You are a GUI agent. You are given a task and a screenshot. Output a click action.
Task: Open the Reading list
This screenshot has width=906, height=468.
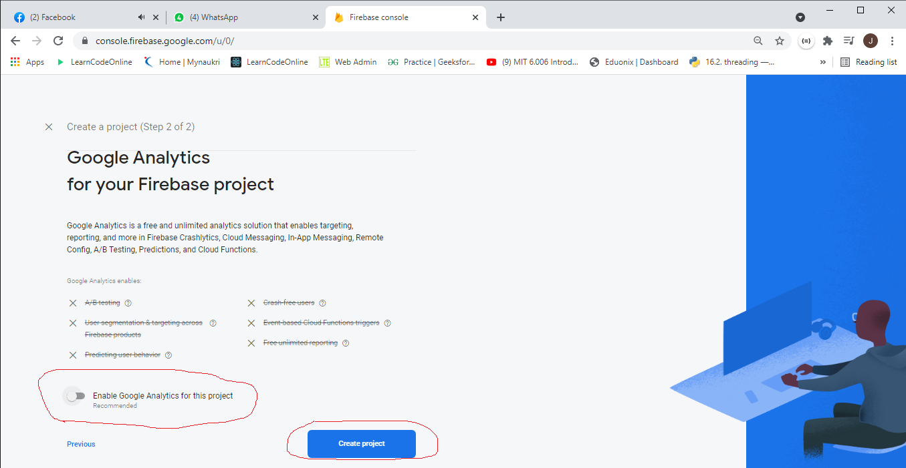click(x=869, y=62)
